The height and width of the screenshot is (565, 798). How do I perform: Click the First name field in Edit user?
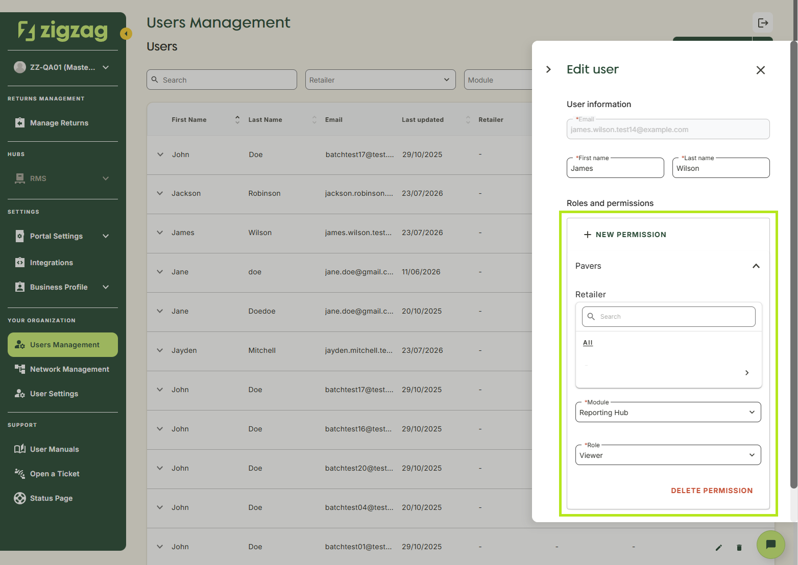[x=615, y=168]
